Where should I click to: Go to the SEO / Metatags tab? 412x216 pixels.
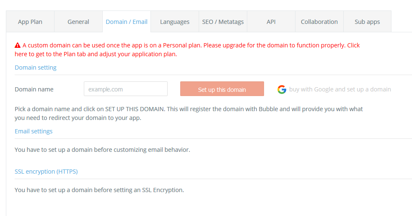pyautogui.click(x=223, y=21)
